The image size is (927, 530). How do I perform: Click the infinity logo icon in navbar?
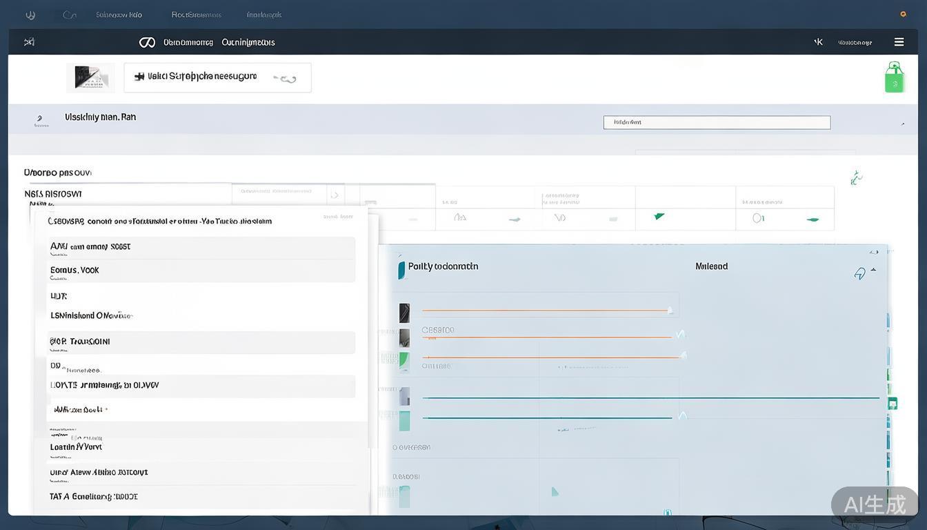(147, 43)
